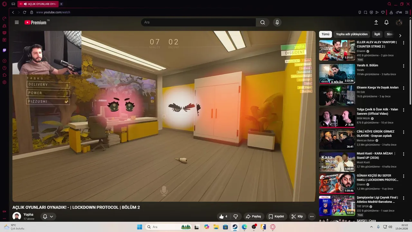Open Steam from the taskbar
This screenshot has width=412, height=232.
coord(235,227)
